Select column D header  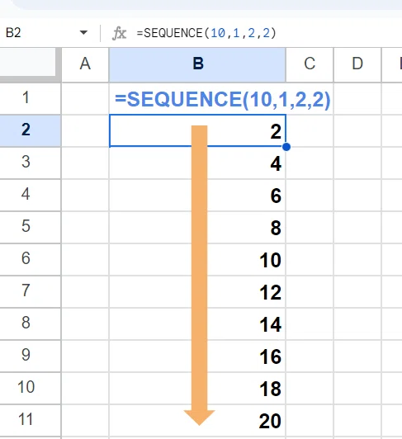point(357,64)
